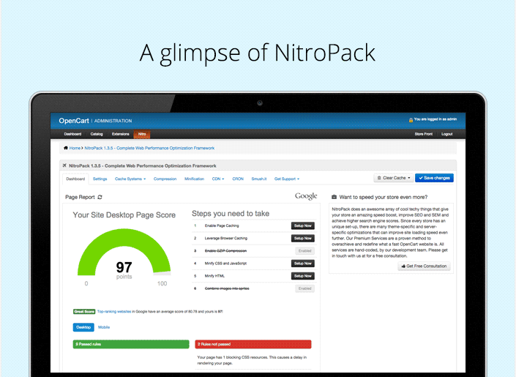The image size is (516, 377).
Task: Open the Cache Systems dropdown
Action: [x=130, y=179]
